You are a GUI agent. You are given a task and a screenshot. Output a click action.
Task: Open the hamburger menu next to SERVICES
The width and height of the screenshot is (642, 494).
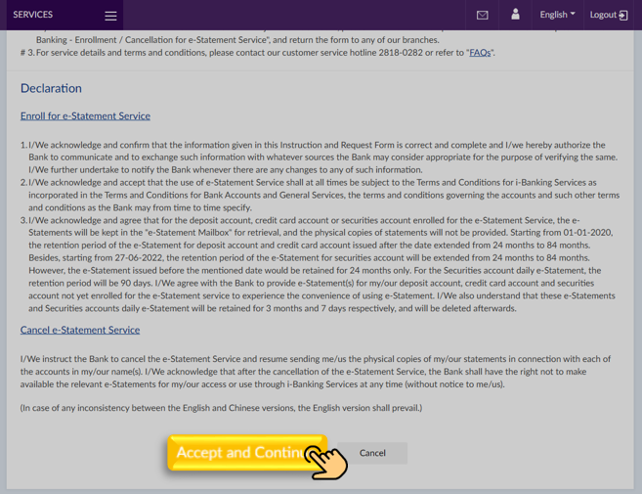coord(110,16)
